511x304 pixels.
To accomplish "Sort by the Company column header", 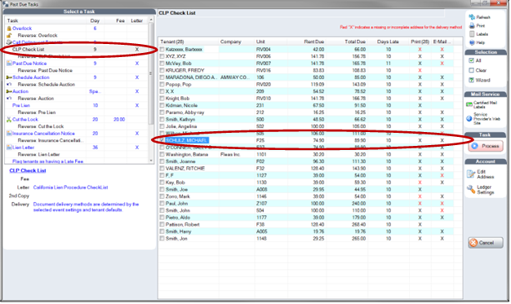I will click(x=237, y=42).
